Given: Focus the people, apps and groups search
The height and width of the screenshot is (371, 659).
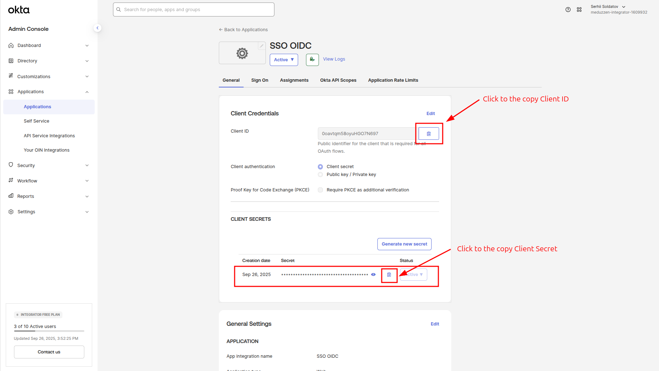Looking at the screenshot, I should 194,10.
